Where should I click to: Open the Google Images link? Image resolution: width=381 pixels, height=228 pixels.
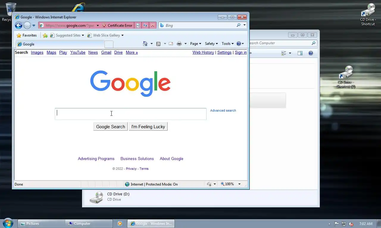(37, 53)
